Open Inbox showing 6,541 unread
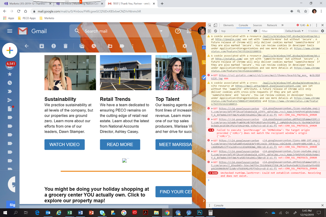Viewport: 326px width, 217px height. [x=10, y=65]
